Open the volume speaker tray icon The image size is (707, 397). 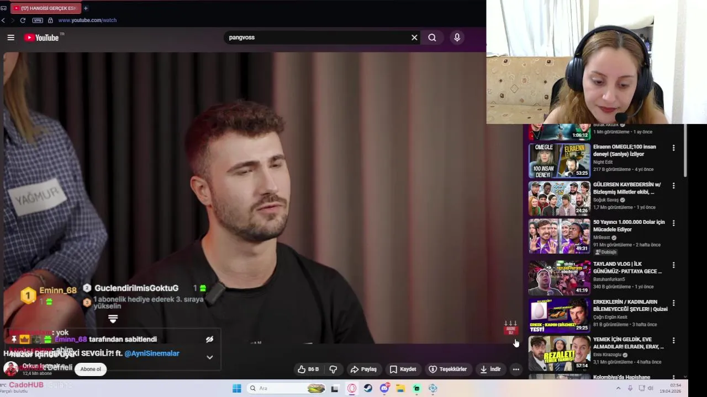click(x=650, y=388)
